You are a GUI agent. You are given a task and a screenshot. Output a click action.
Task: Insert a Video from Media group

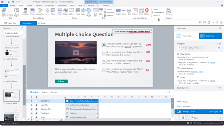tap(78, 12)
